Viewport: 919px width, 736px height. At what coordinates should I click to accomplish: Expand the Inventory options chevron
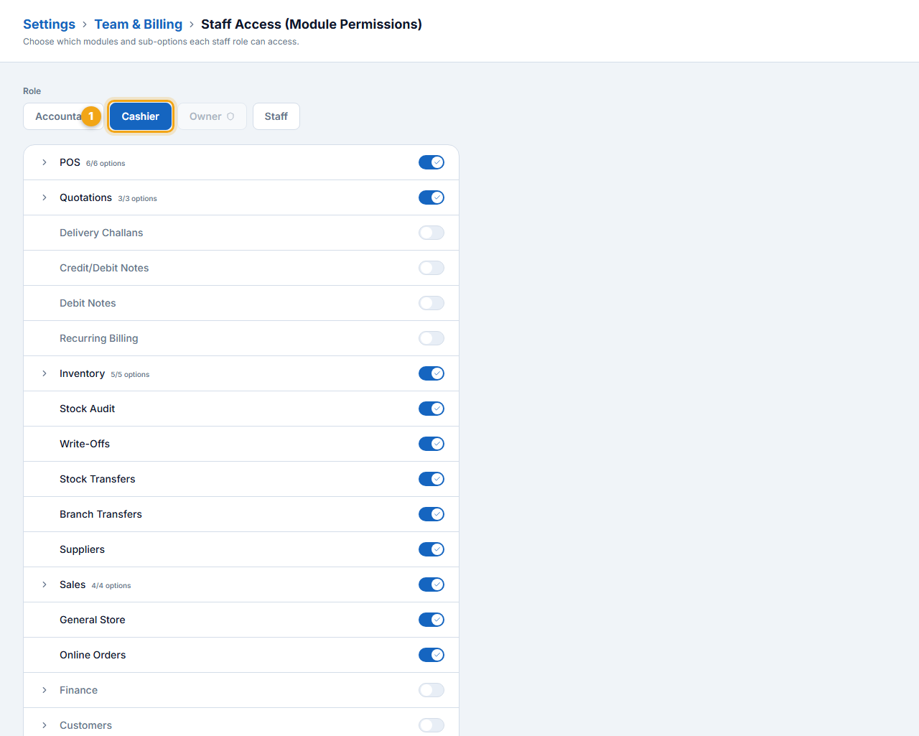pos(45,373)
